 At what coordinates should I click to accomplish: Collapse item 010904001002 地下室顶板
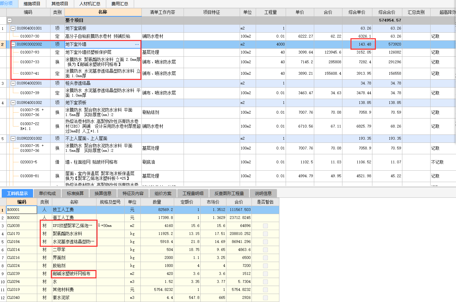pos(13,103)
